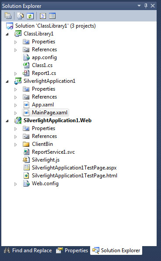Click the Refresh toolbar icon
This screenshot has height=261, width=161.
(30, 16)
